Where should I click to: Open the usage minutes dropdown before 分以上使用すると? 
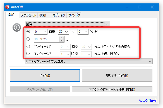(x=86, y=54)
